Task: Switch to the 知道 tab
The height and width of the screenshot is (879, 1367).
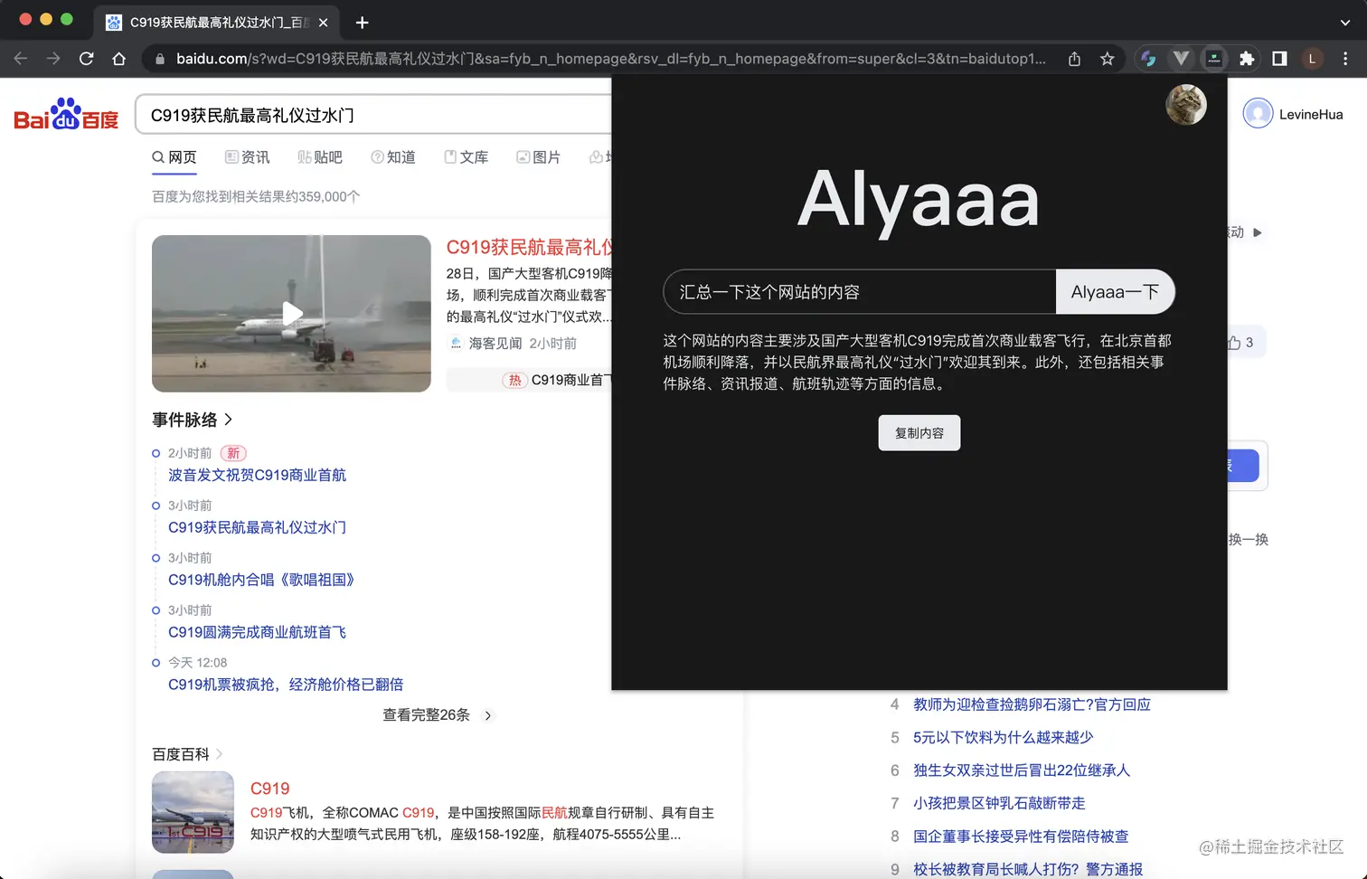Action: (393, 157)
